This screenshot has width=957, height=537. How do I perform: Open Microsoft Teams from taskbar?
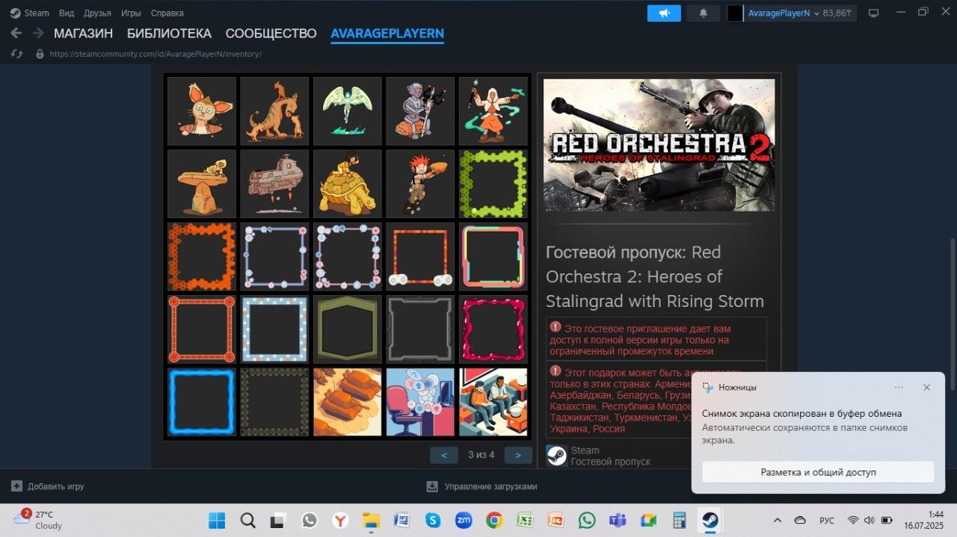click(618, 520)
